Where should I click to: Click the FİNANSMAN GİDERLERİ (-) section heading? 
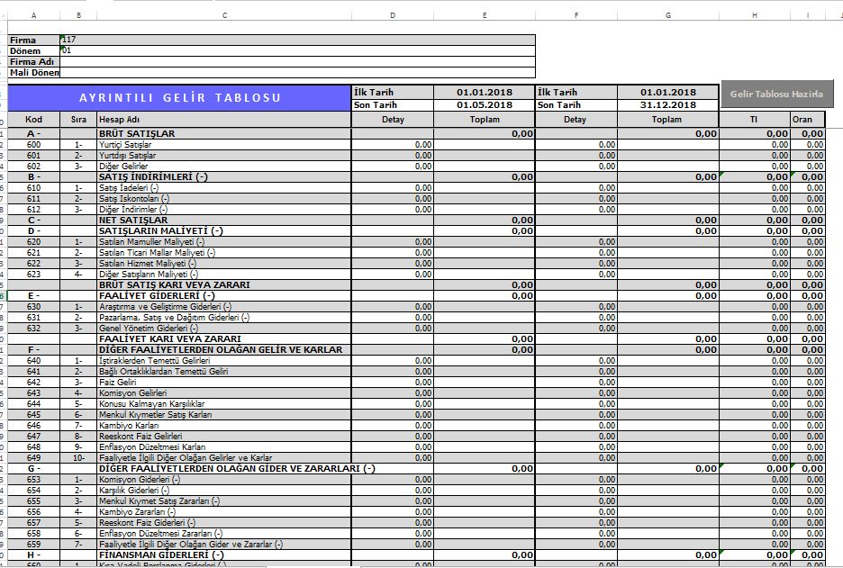point(162,554)
